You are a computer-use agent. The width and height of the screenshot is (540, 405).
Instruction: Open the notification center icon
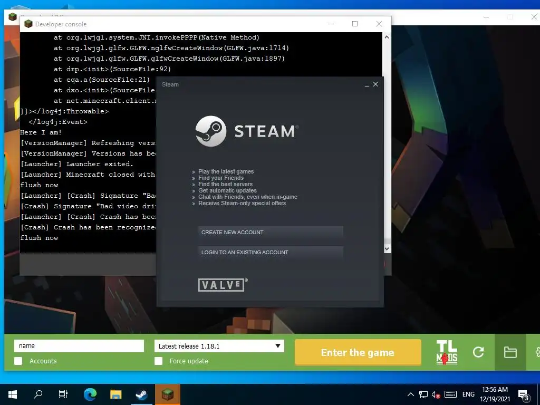point(523,394)
